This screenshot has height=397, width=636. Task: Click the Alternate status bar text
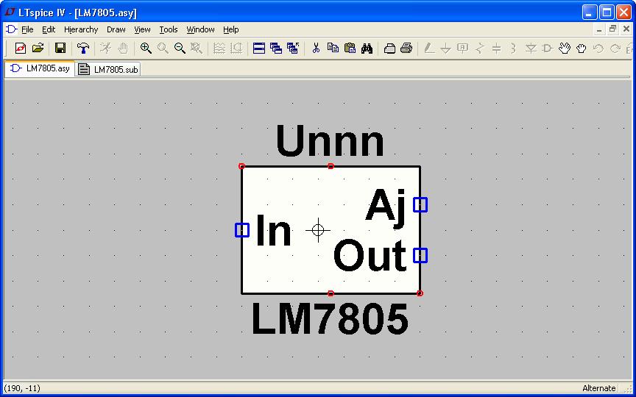coord(598,388)
